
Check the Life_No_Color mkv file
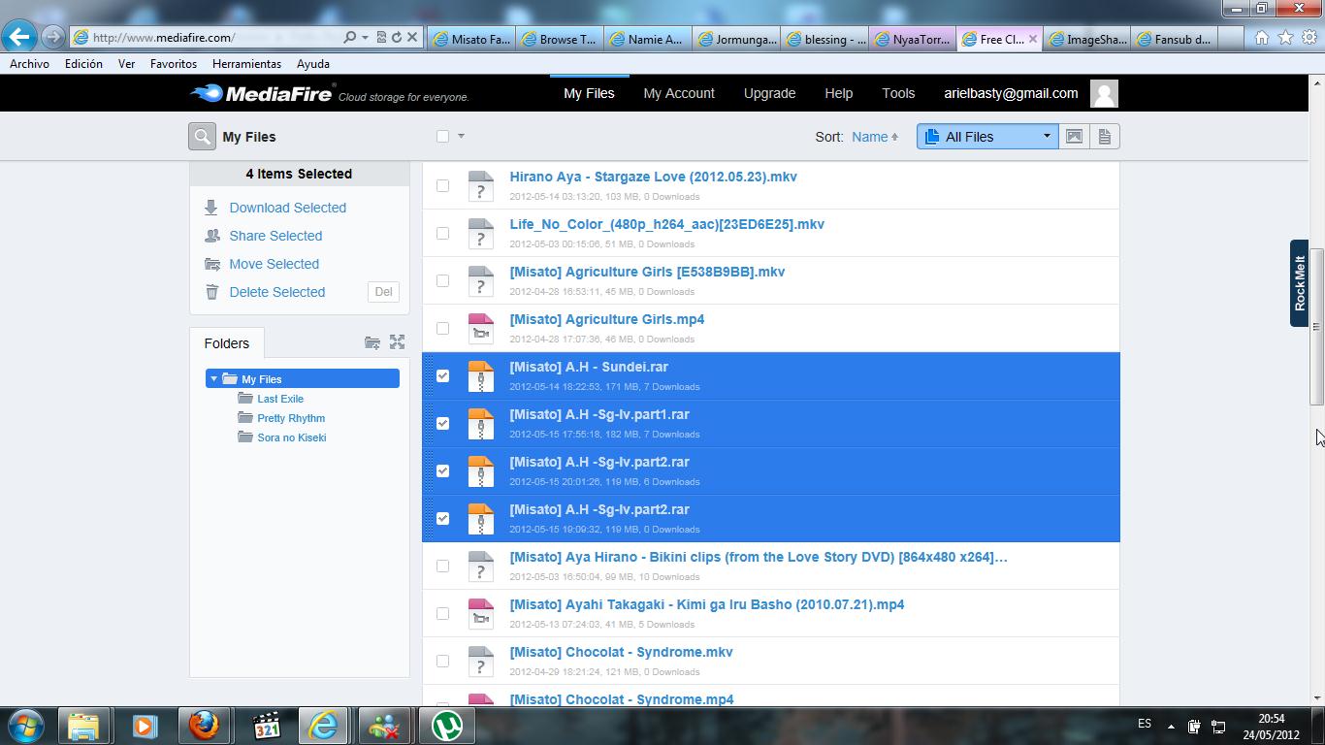point(442,233)
